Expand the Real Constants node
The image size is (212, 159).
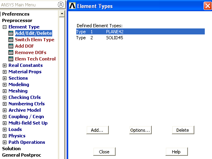4,65
